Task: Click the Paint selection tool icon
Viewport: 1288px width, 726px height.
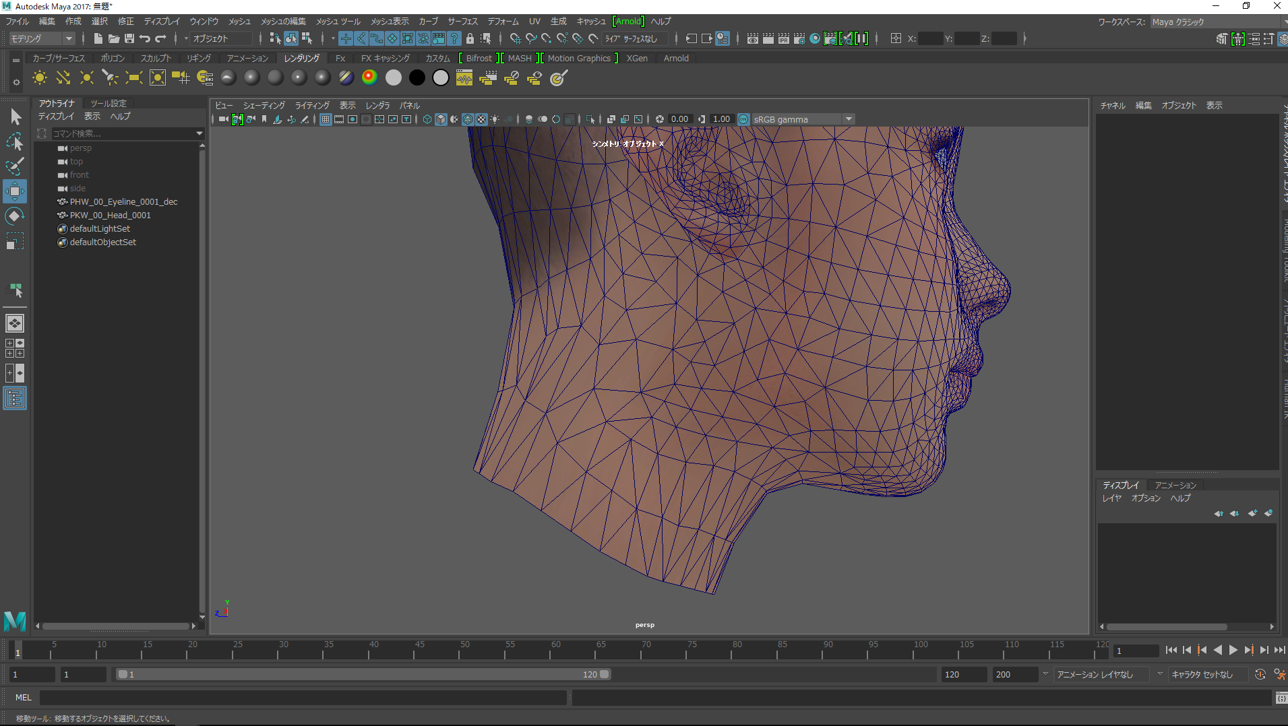Action: (15, 166)
